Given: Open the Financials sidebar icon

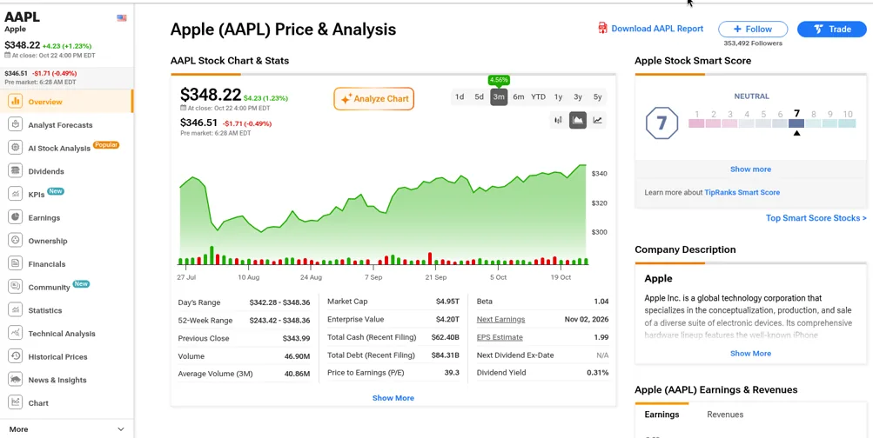Looking at the screenshot, I should coord(15,263).
